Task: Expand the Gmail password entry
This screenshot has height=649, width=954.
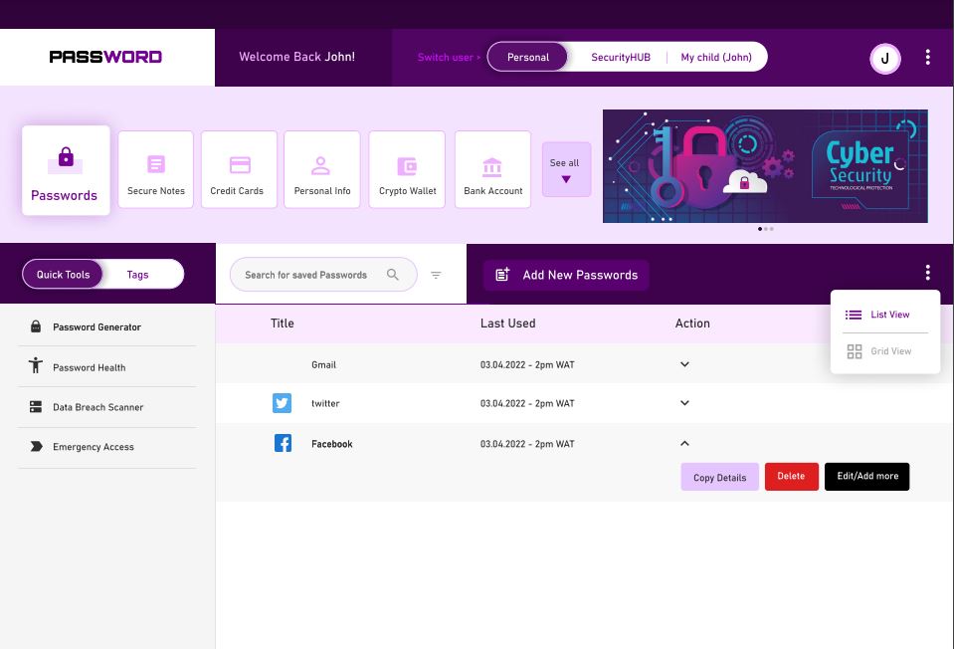Action: pyautogui.click(x=683, y=364)
